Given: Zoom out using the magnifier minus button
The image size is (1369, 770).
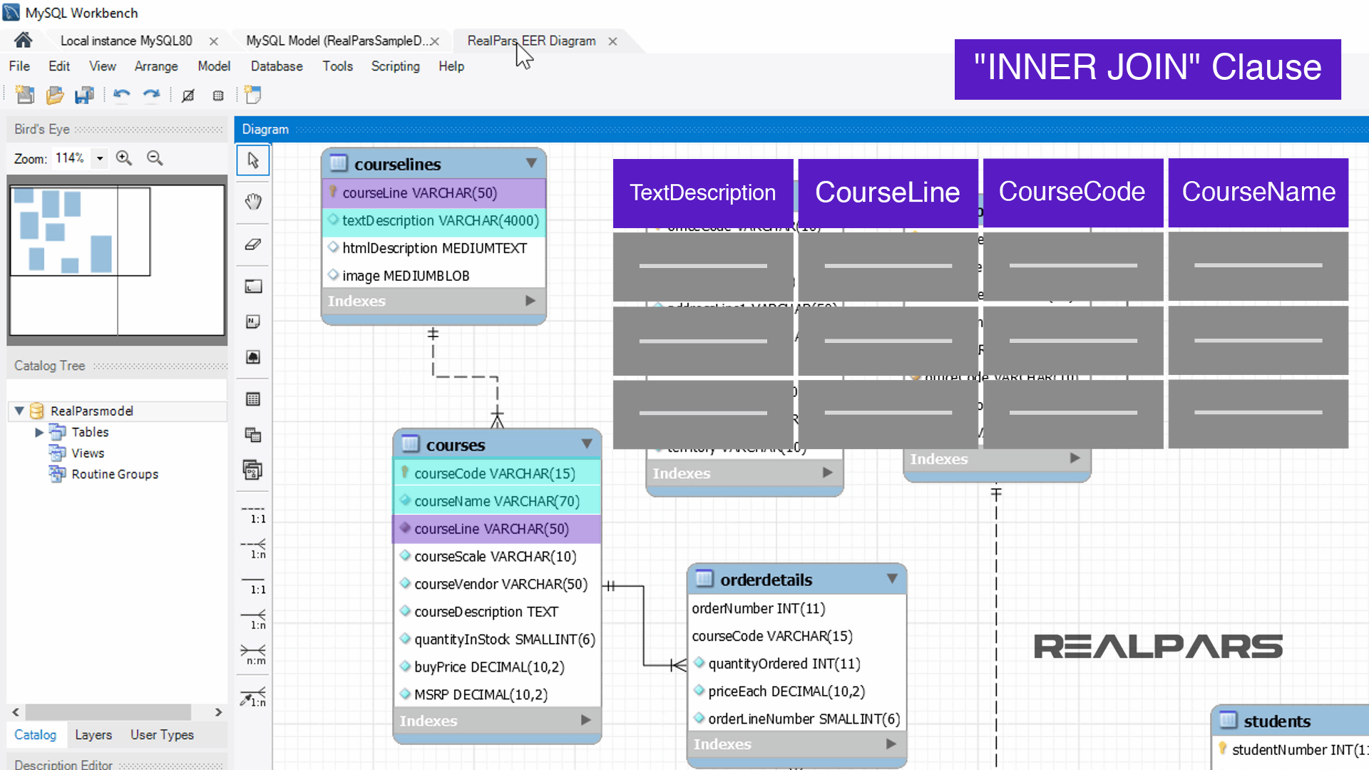Looking at the screenshot, I should pos(155,158).
